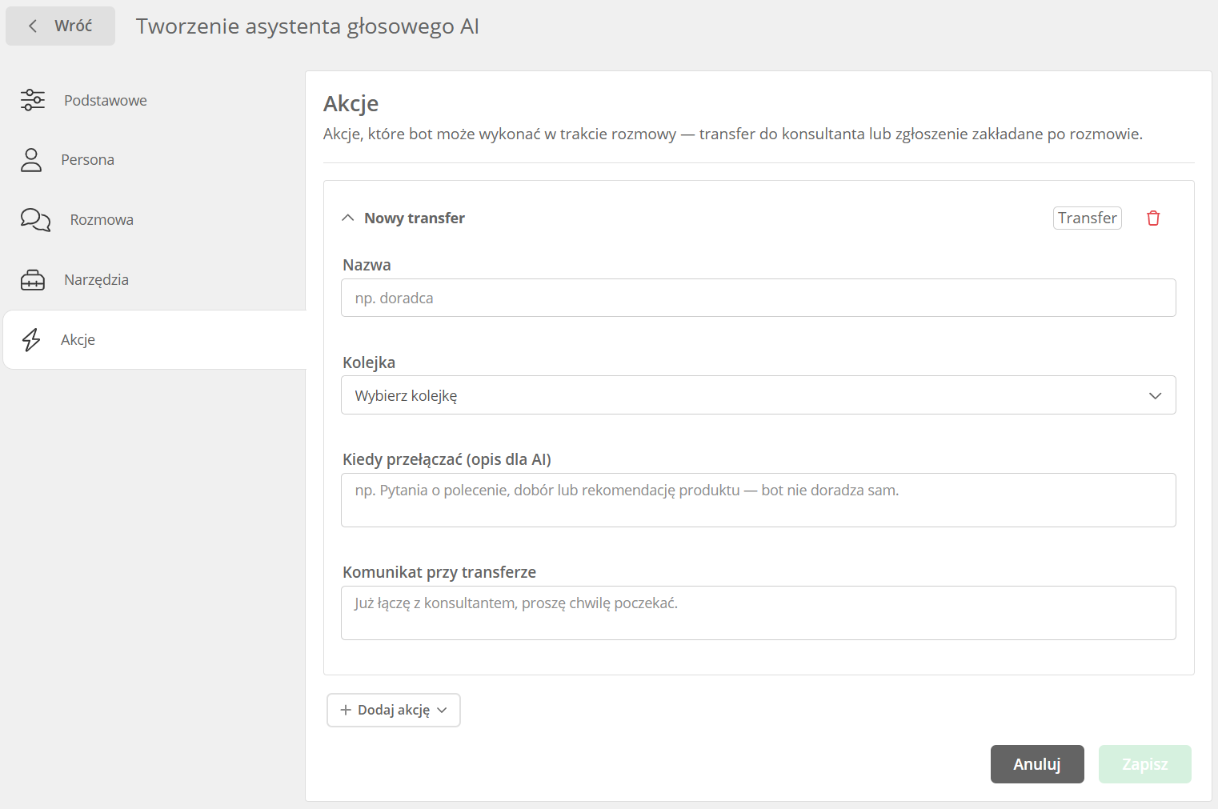Click the Zapisz button
1218x809 pixels.
click(x=1145, y=764)
